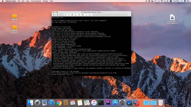This screenshot has width=191, height=107.
Task: Pause the virtual machine with the pause button
Action: 54,15
